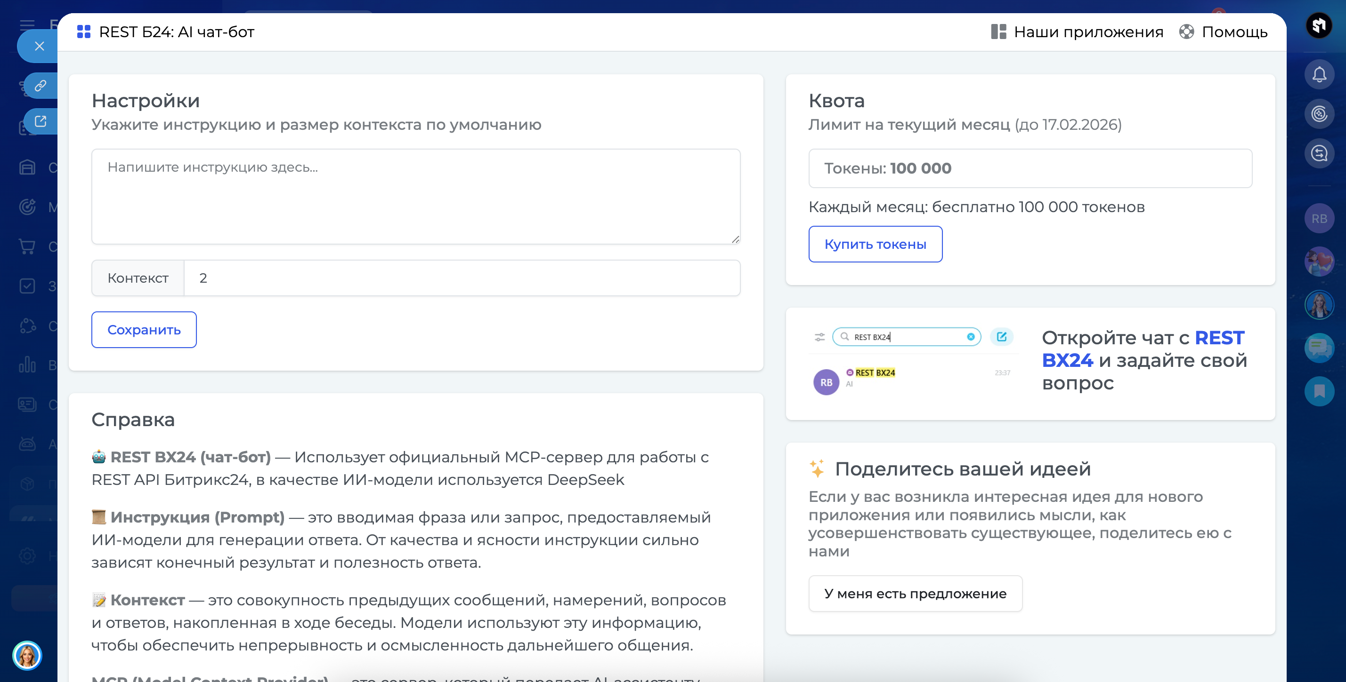Click user profile avatar at bottom left
This screenshot has height=682, width=1346.
coord(27,655)
